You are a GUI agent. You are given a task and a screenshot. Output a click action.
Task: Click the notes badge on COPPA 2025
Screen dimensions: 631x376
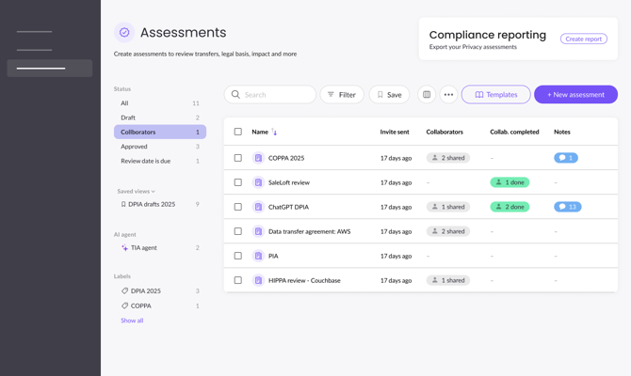tap(565, 158)
